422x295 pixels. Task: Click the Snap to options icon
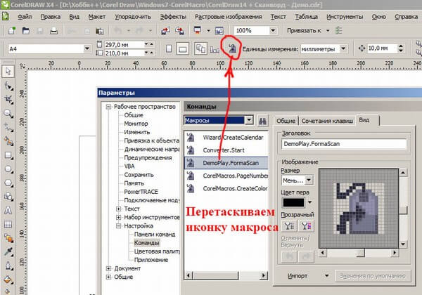click(338, 30)
